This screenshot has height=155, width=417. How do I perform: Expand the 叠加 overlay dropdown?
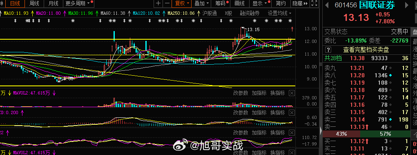[x=202, y=3]
